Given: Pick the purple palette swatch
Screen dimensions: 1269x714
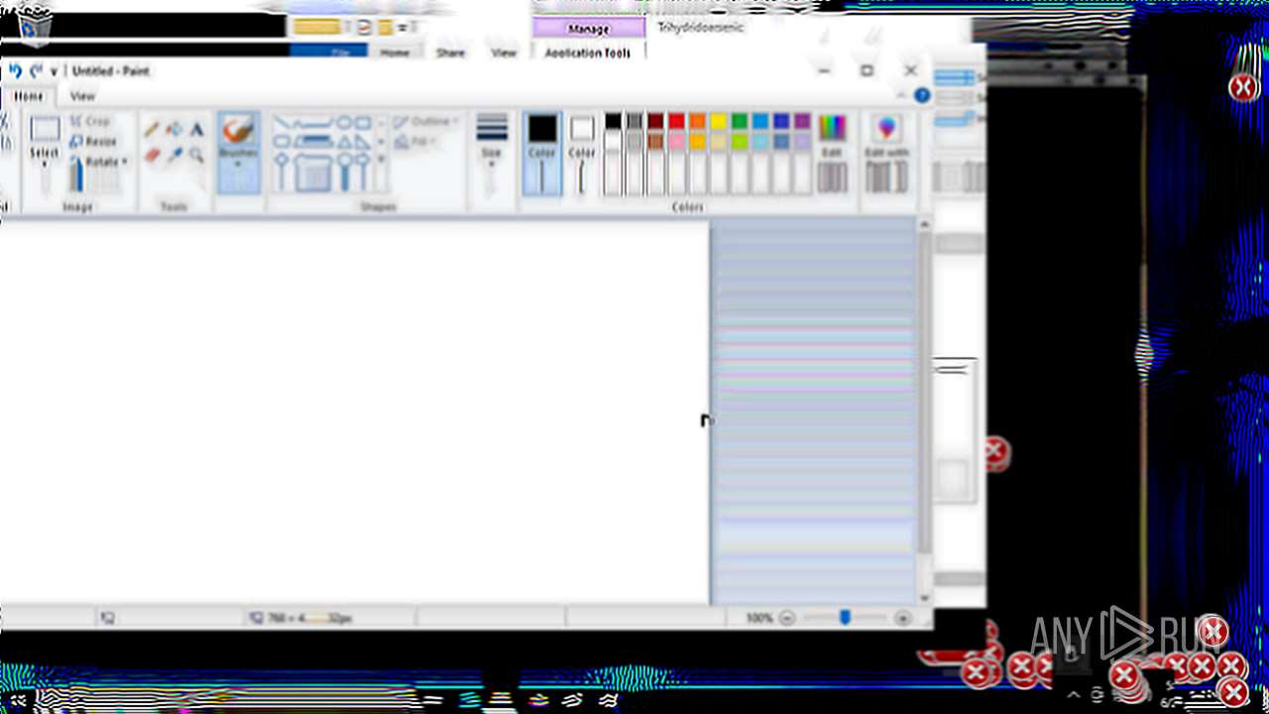Looking at the screenshot, I should 802,121.
